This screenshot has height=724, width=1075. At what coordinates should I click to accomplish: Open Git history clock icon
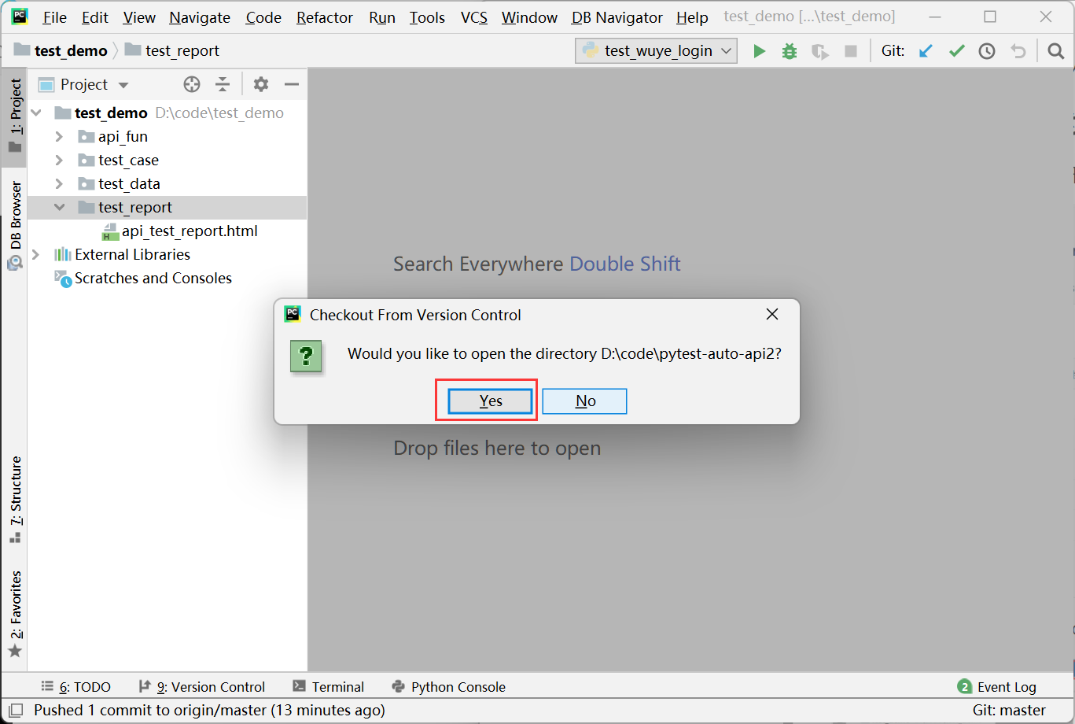tap(987, 51)
